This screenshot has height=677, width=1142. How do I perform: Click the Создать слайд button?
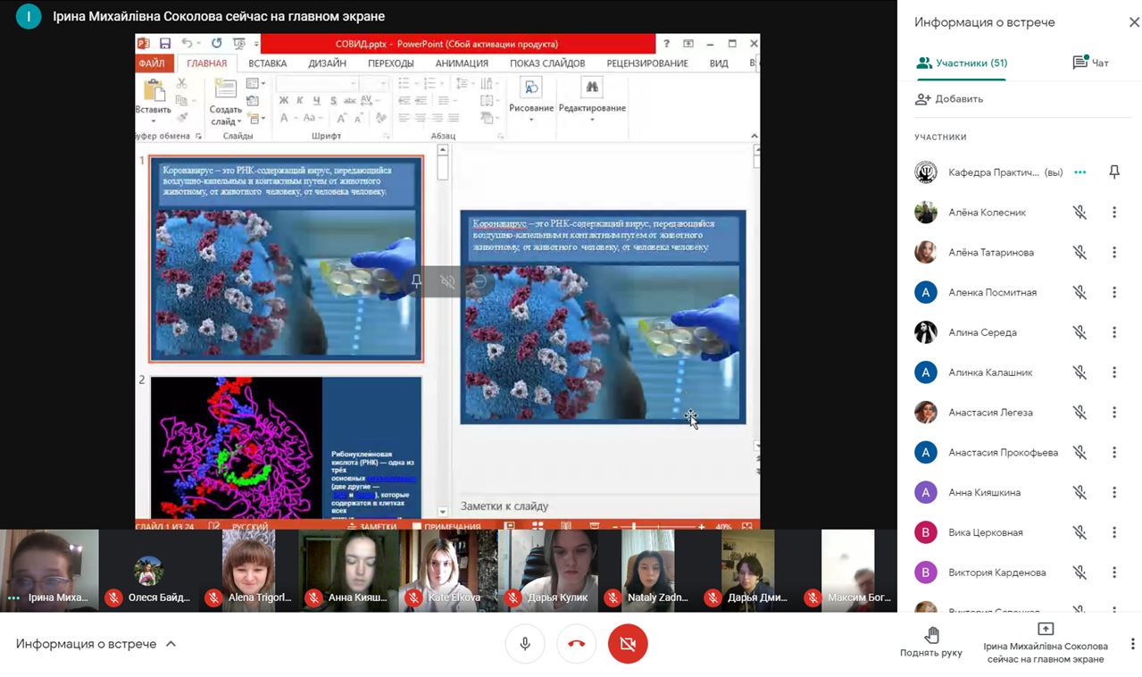(x=226, y=101)
